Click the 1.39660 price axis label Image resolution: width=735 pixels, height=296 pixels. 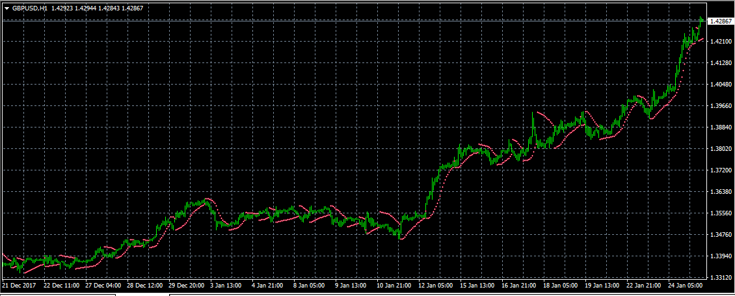tap(719, 106)
